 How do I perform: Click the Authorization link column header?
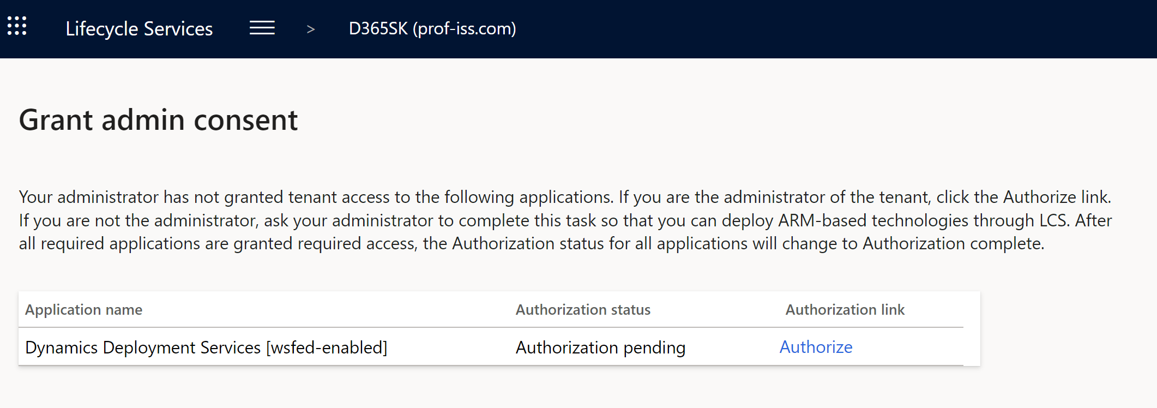[x=845, y=309]
